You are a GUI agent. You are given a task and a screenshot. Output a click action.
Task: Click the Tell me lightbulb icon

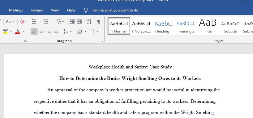[86, 10]
